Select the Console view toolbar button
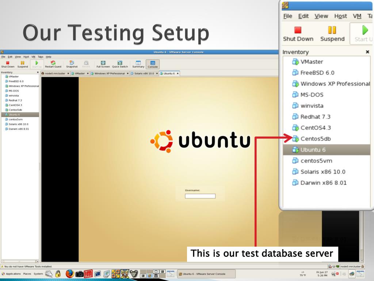374x281 pixels. (x=153, y=64)
